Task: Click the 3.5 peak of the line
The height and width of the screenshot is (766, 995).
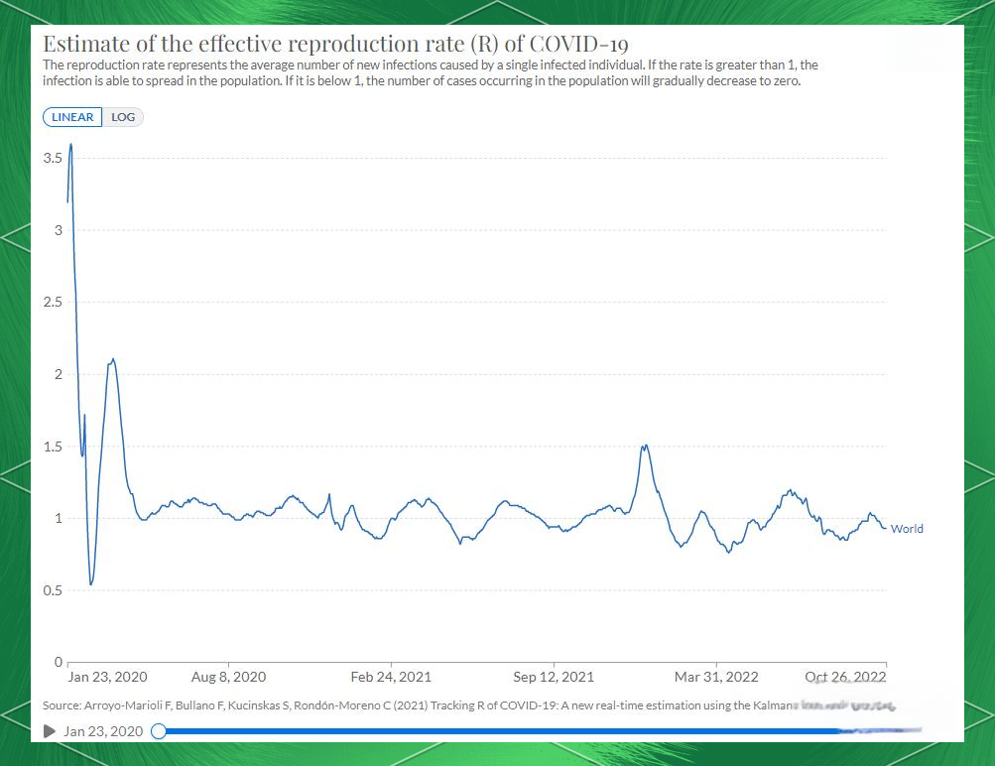Action: [x=70, y=146]
